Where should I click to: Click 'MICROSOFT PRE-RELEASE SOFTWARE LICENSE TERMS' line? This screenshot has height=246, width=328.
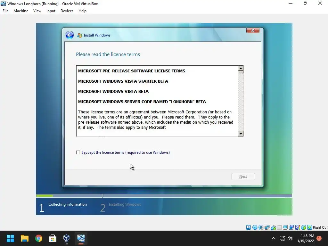coord(132,71)
